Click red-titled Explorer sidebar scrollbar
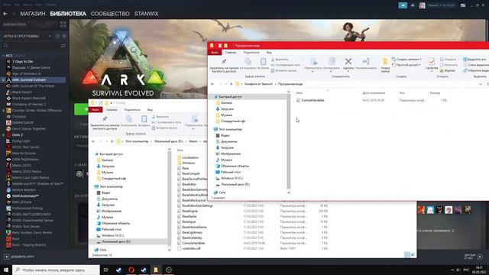This screenshot has width=489, height=275. point(289,142)
